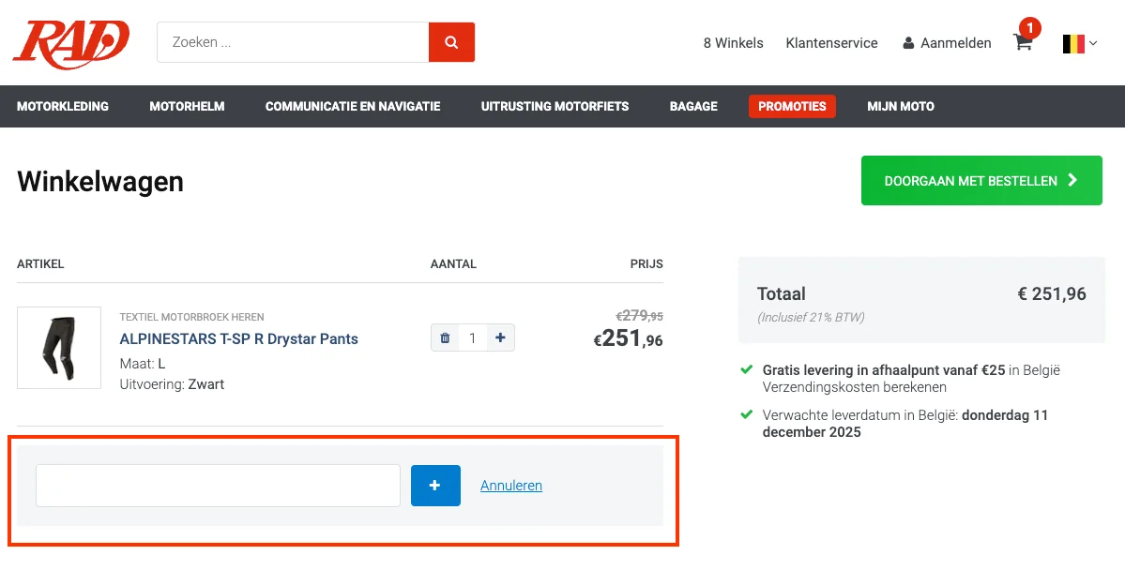Screen dimensions: 1125x570
Task: Click the RAD logo
Action: pos(70,43)
